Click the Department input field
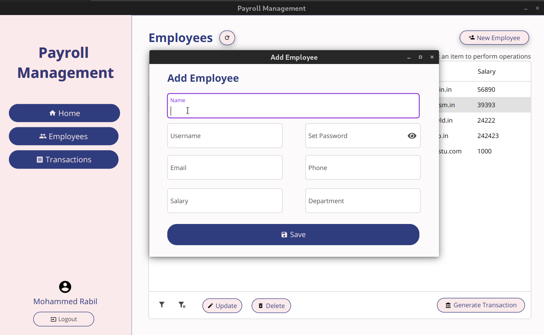Viewport: 544px width, 335px height. click(x=363, y=200)
